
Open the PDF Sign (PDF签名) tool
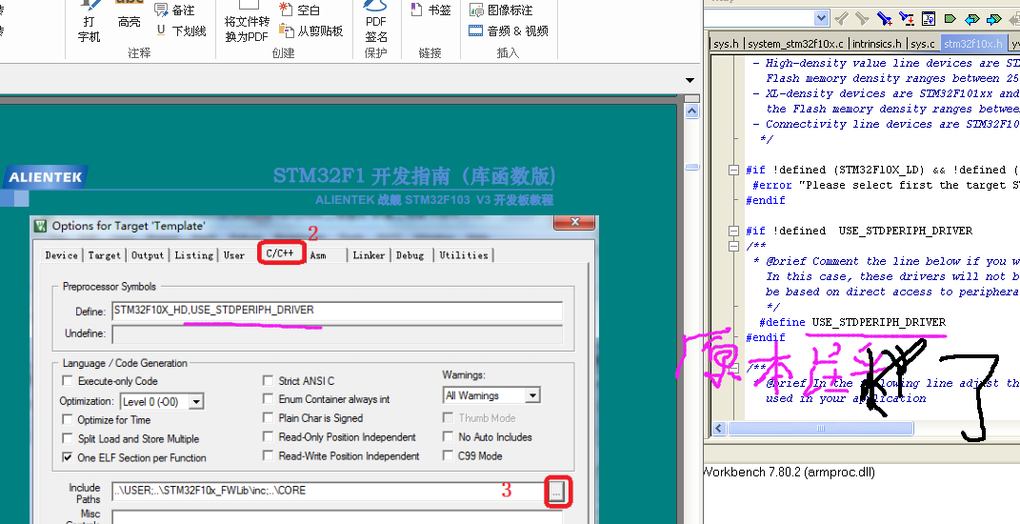376,23
